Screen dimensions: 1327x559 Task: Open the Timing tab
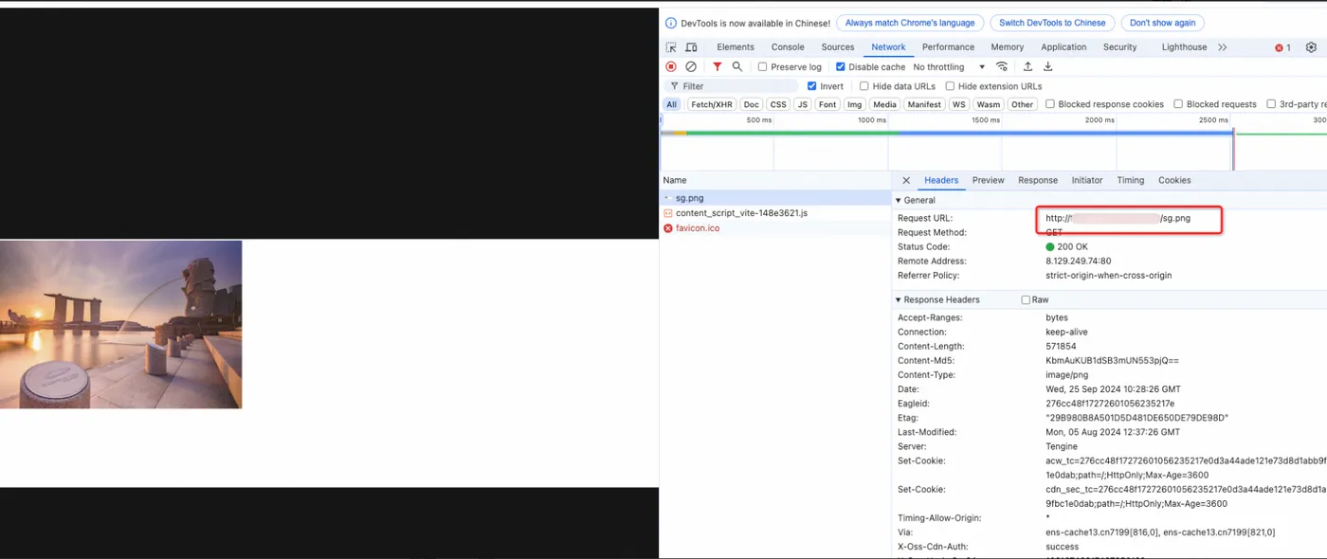click(x=1131, y=180)
